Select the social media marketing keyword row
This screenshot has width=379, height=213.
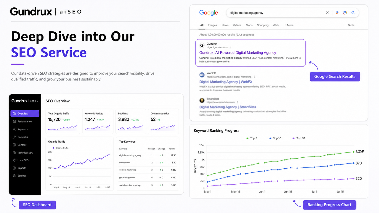147,185
